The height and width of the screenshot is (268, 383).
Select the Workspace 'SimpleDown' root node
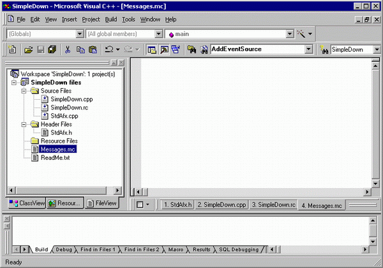point(68,74)
